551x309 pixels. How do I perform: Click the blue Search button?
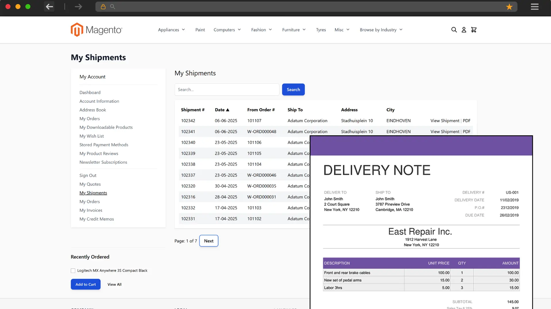coord(293,90)
